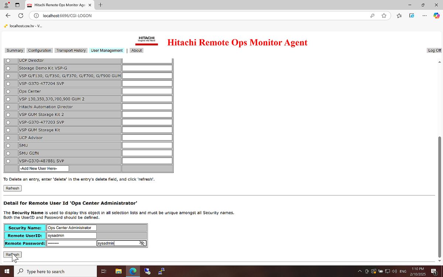Open browser Settings and more menu
The width and height of the screenshot is (443, 277).
click(425, 16)
